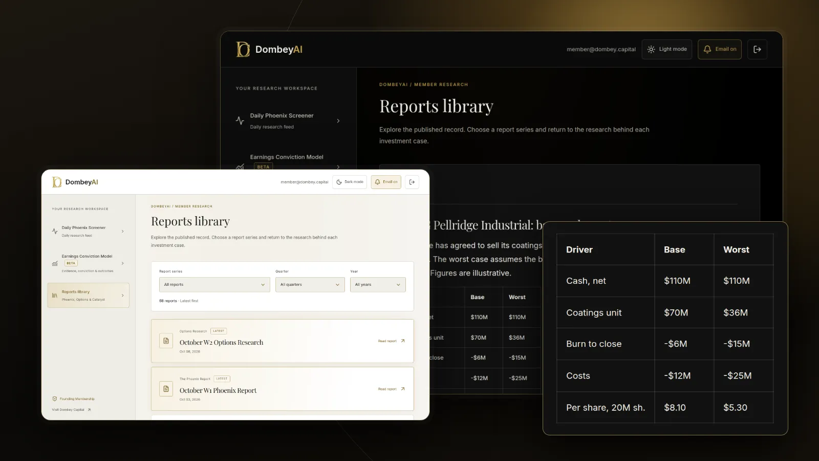Click the "68 reports · Latest first" text
The height and width of the screenshot is (461, 819).
click(179, 301)
